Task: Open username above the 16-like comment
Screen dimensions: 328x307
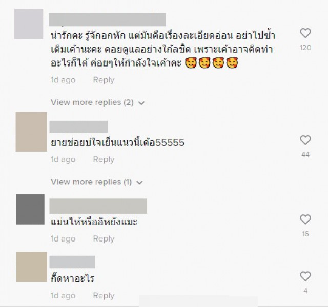Action: [98, 206]
